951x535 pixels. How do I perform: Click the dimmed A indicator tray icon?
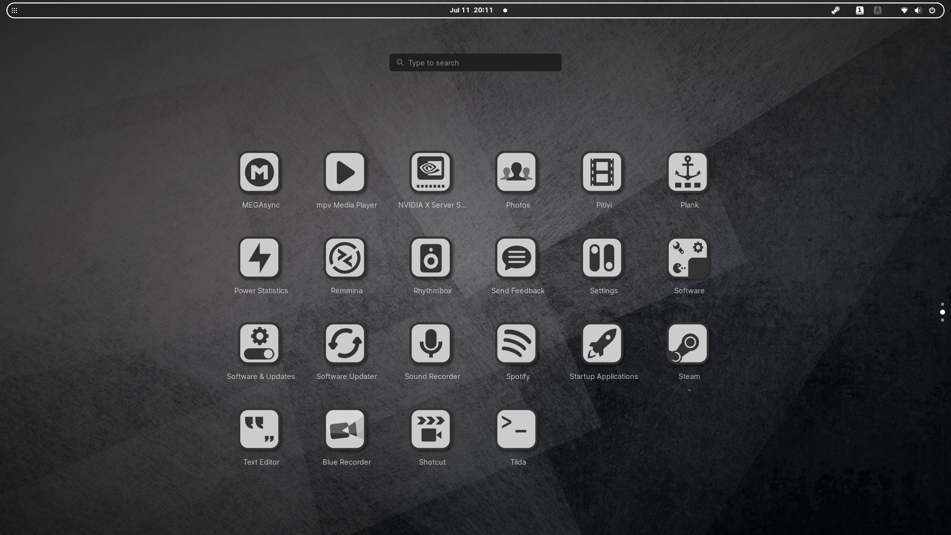(x=878, y=10)
